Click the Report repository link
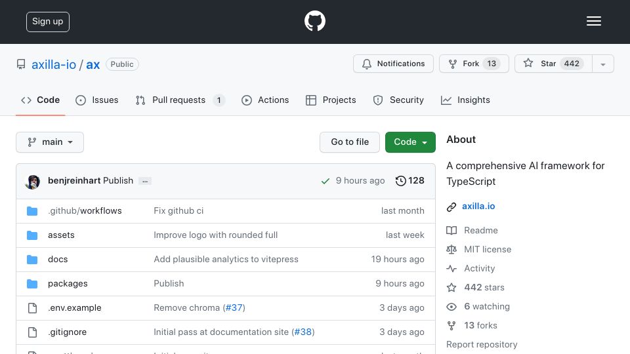Image resolution: width=630 pixels, height=354 pixels. pyautogui.click(x=482, y=344)
